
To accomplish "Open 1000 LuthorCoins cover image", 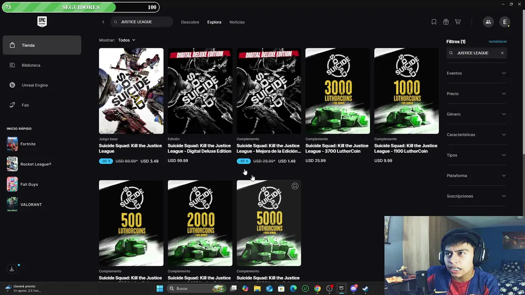I will (x=406, y=91).
